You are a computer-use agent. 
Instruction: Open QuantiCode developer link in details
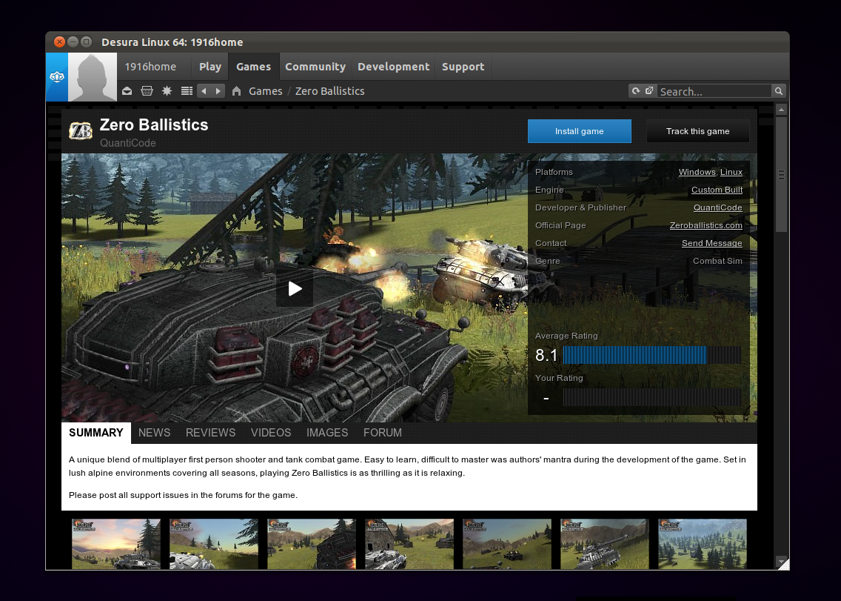coord(717,207)
